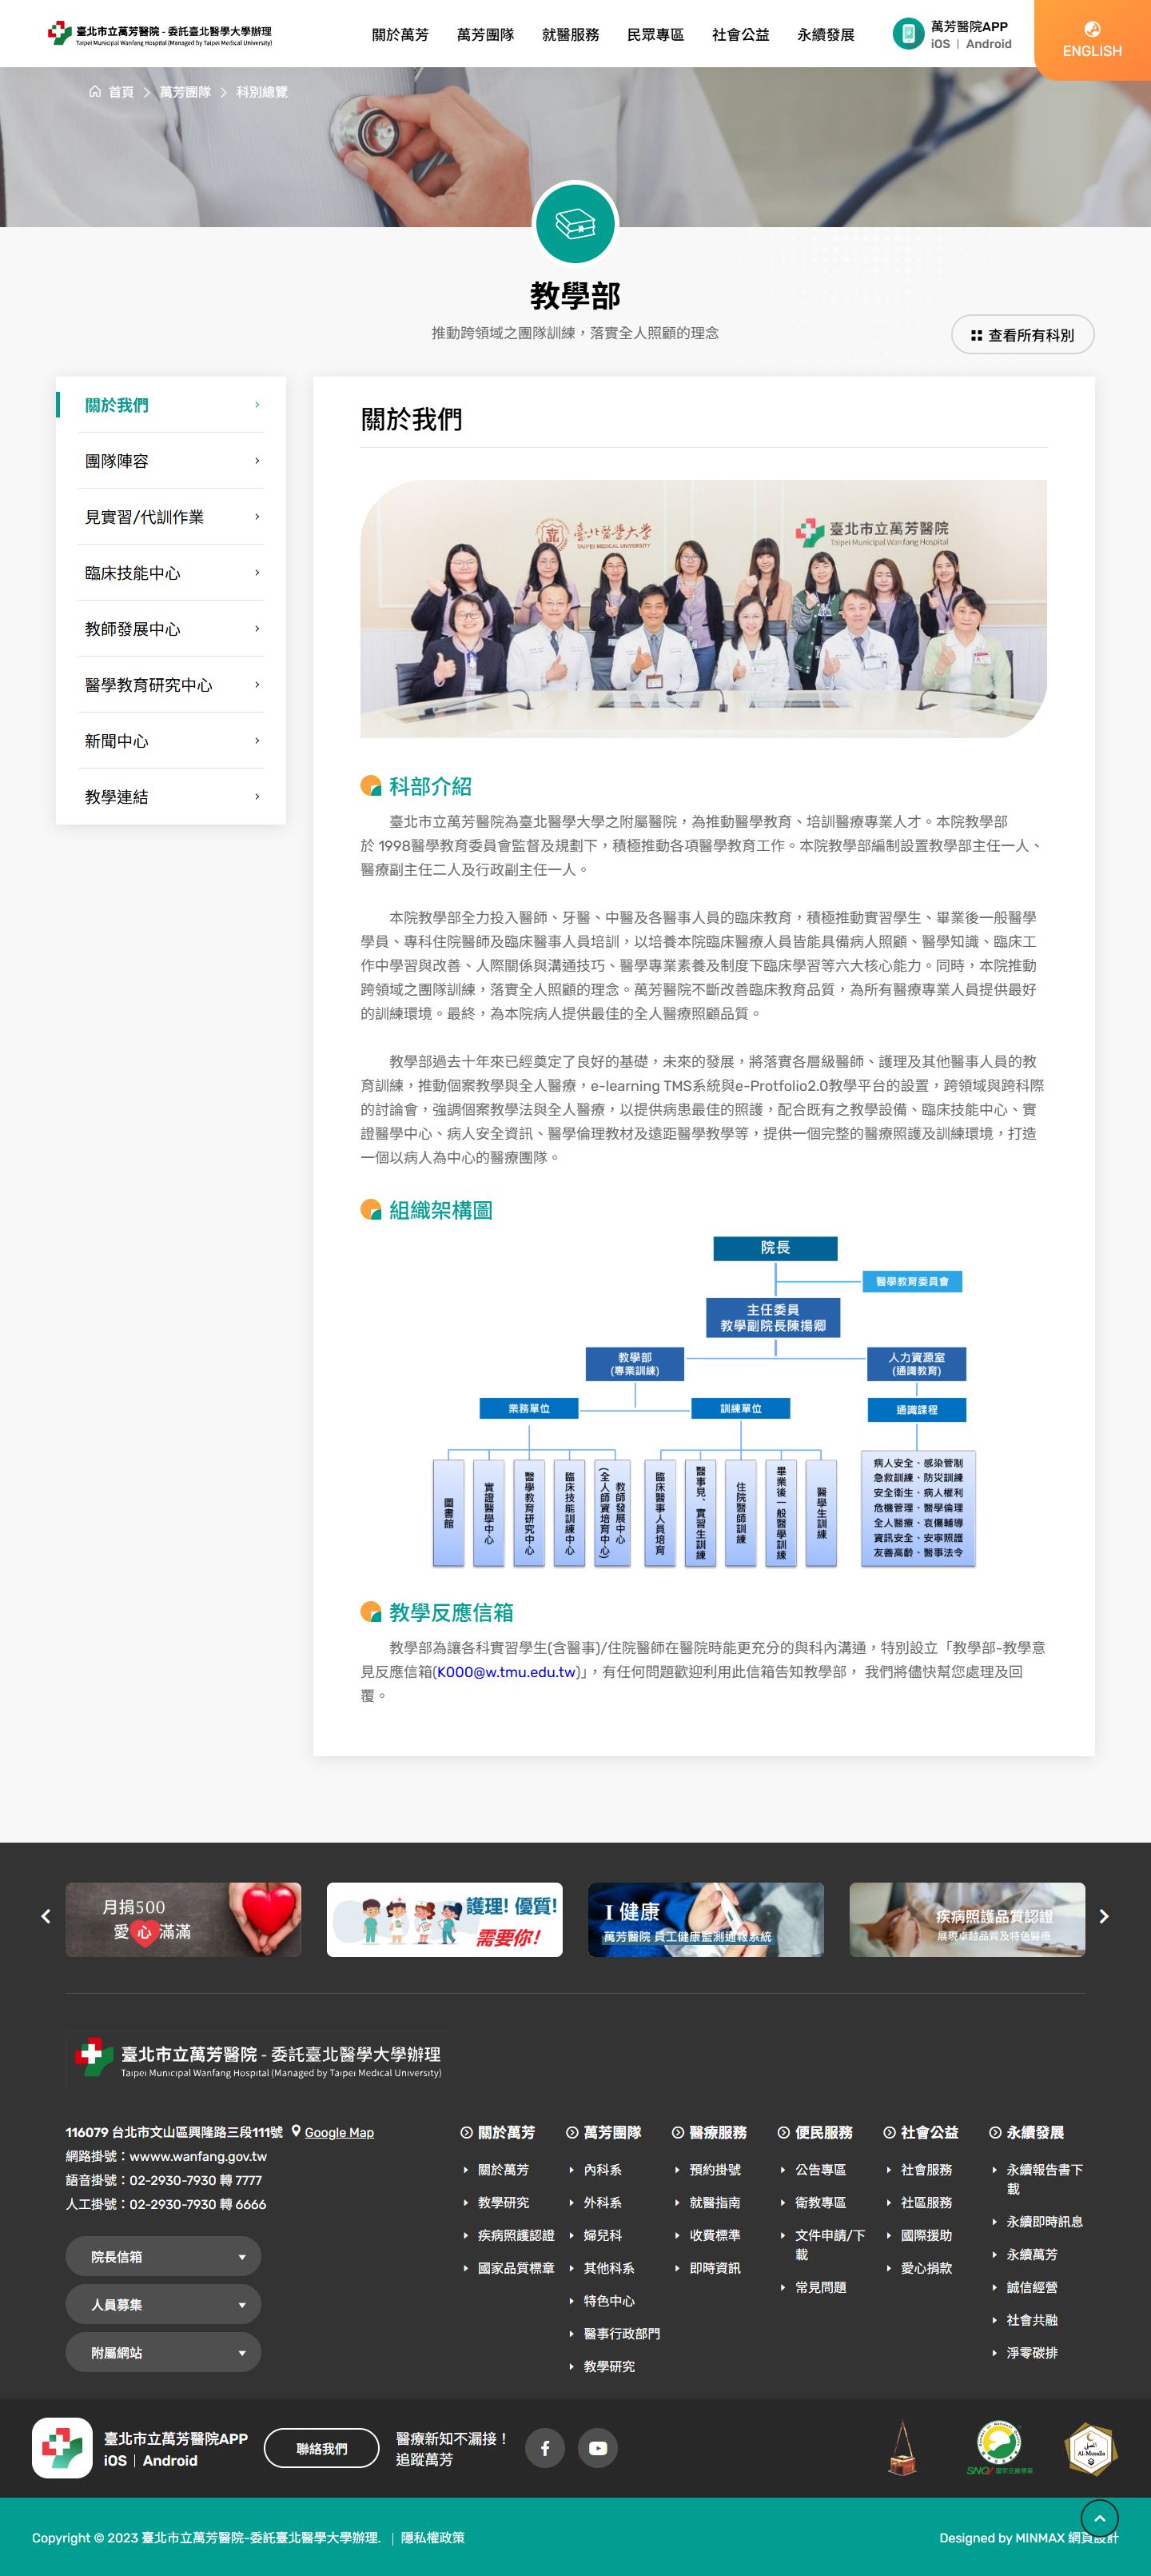Open 關於萬芳 top menu
This screenshot has height=2576, width=1151.
(400, 34)
